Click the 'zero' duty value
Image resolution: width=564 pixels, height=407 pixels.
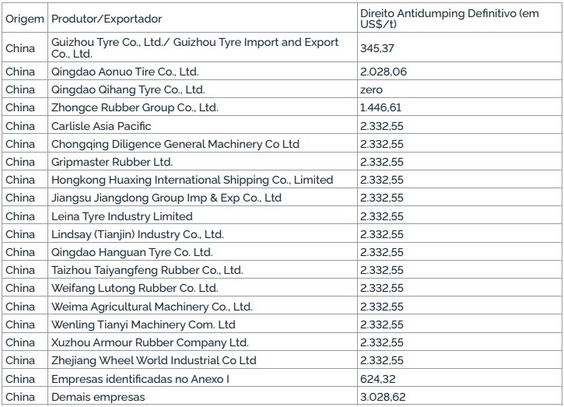(372, 89)
